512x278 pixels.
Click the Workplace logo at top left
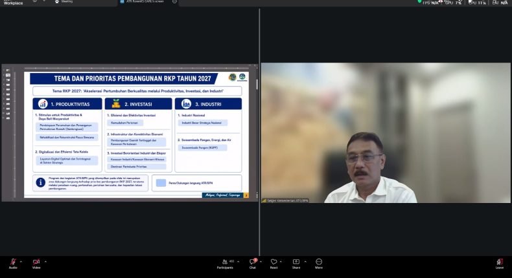(13, 3)
